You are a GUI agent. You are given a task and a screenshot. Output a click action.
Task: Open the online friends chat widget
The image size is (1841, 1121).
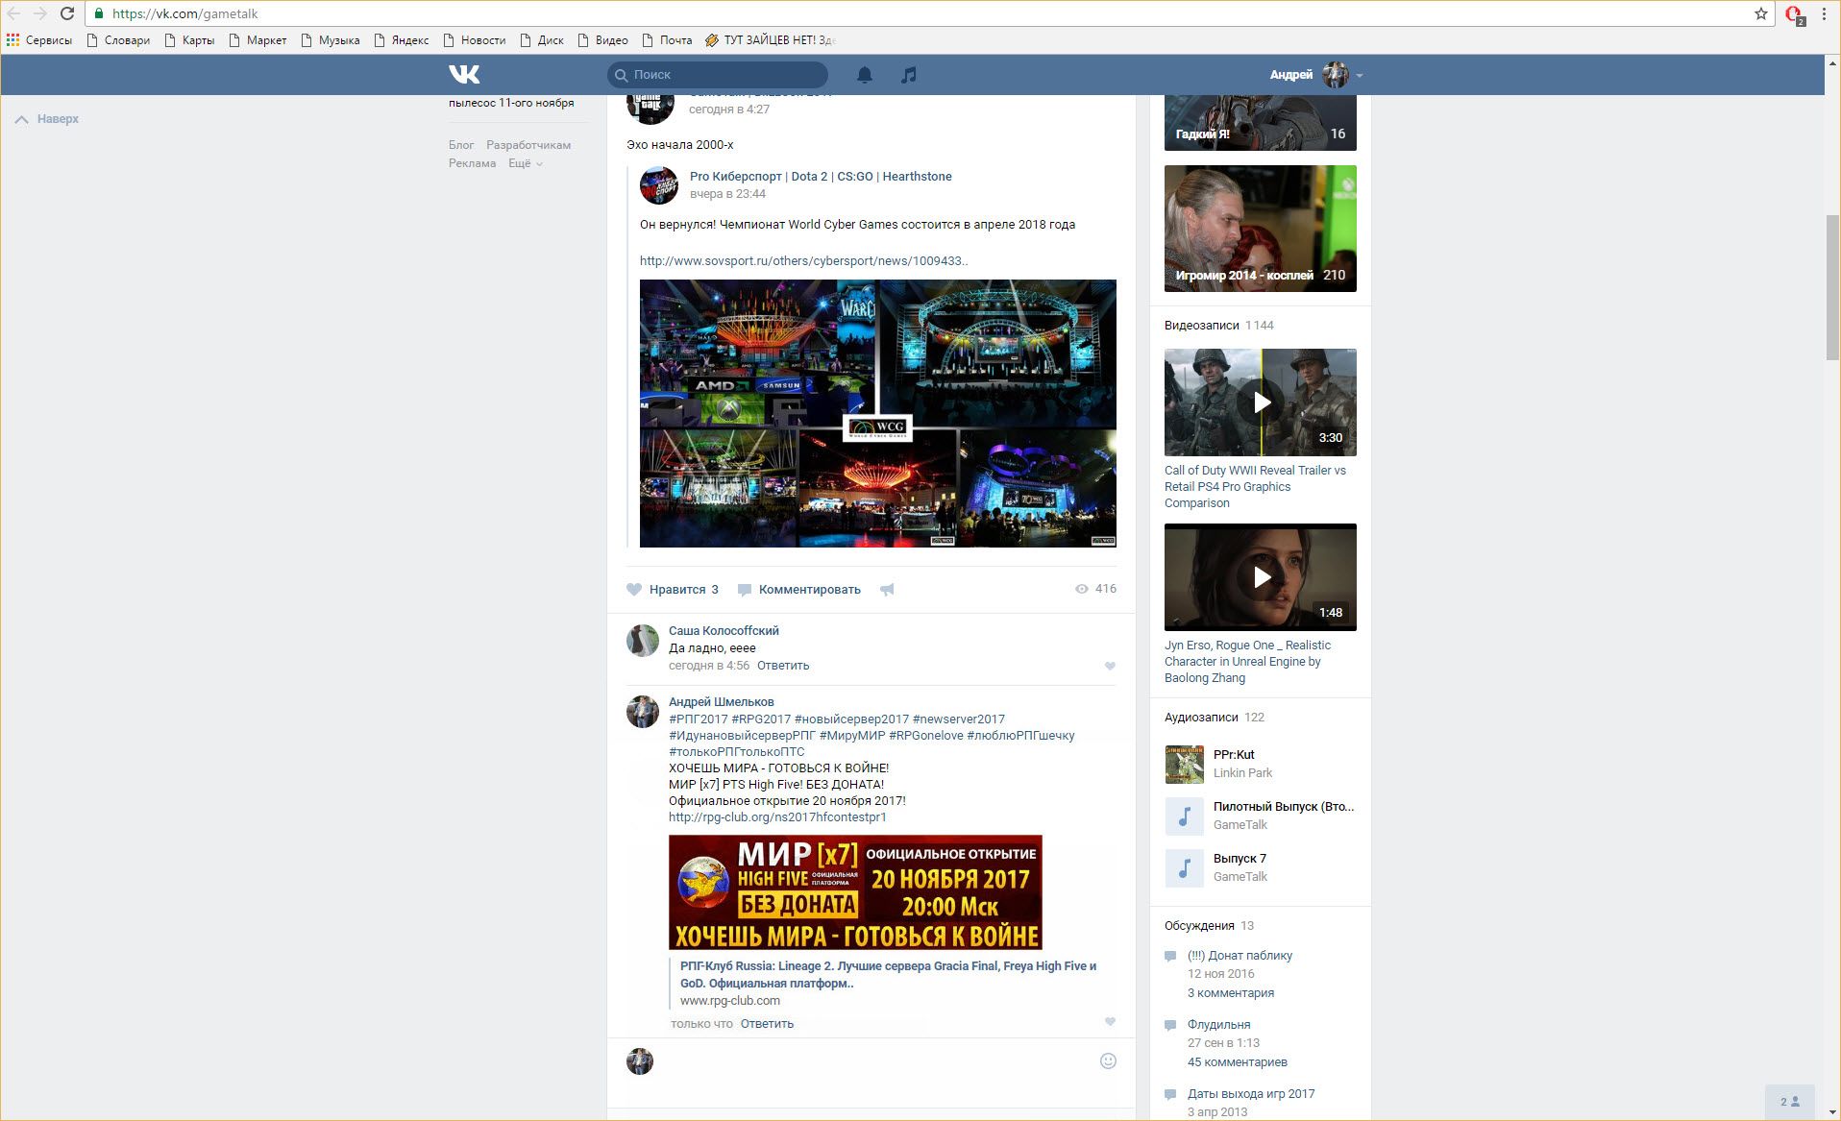1789,1102
